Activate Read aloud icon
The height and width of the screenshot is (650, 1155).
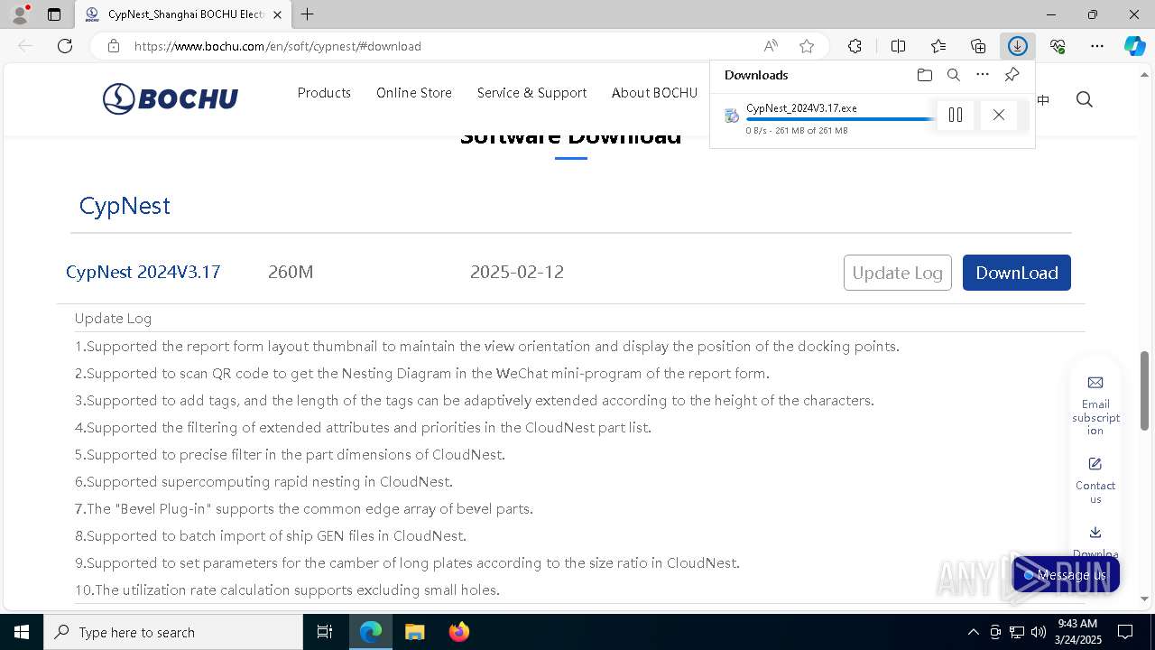[x=771, y=46]
